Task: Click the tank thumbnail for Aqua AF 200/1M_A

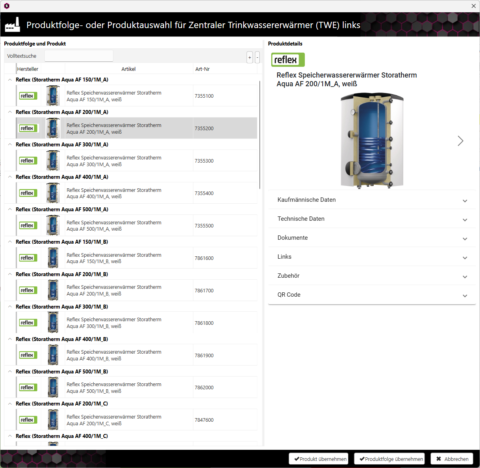Action: coord(53,128)
